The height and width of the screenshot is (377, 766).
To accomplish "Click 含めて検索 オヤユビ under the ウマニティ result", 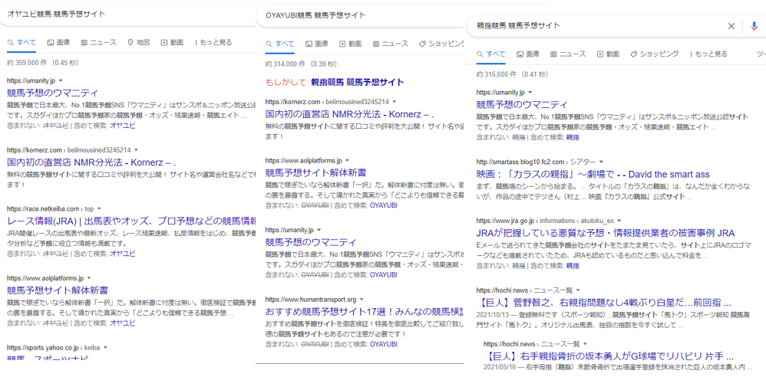I will click(x=122, y=126).
